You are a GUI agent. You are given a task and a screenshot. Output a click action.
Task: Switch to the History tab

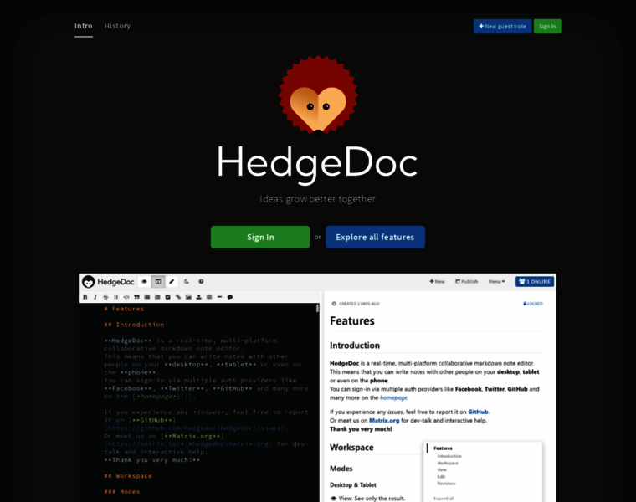coord(117,26)
